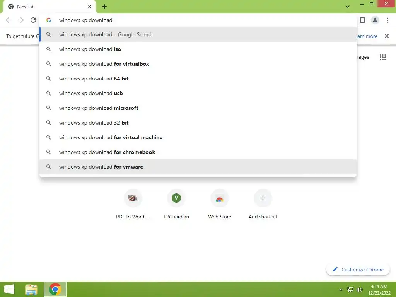396x297 pixels.
Task: Click the reload page icon
Action: point(33,20)
